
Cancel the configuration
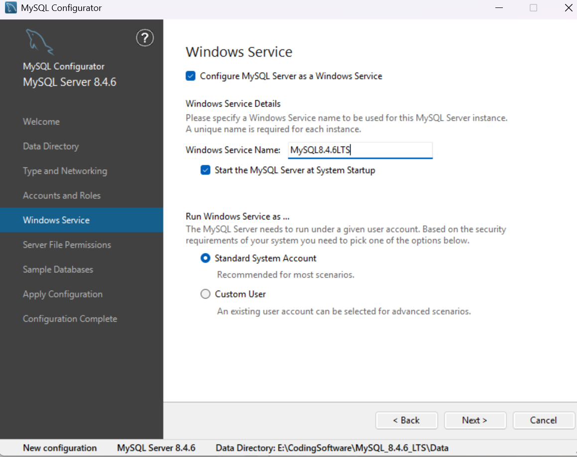coord(543,420)
